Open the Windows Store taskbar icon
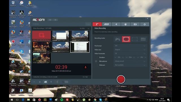Viewport: 181px width, 102px height. point(34,100)
